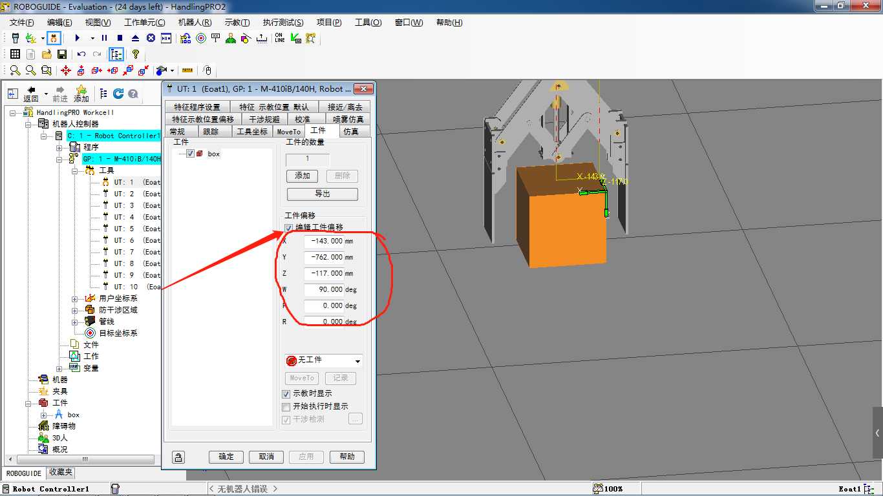Image resolution: width=883 pixels, height=496 pixels.
Task: Switch to the 工具坐标 tab
Action: pos(252,131)
